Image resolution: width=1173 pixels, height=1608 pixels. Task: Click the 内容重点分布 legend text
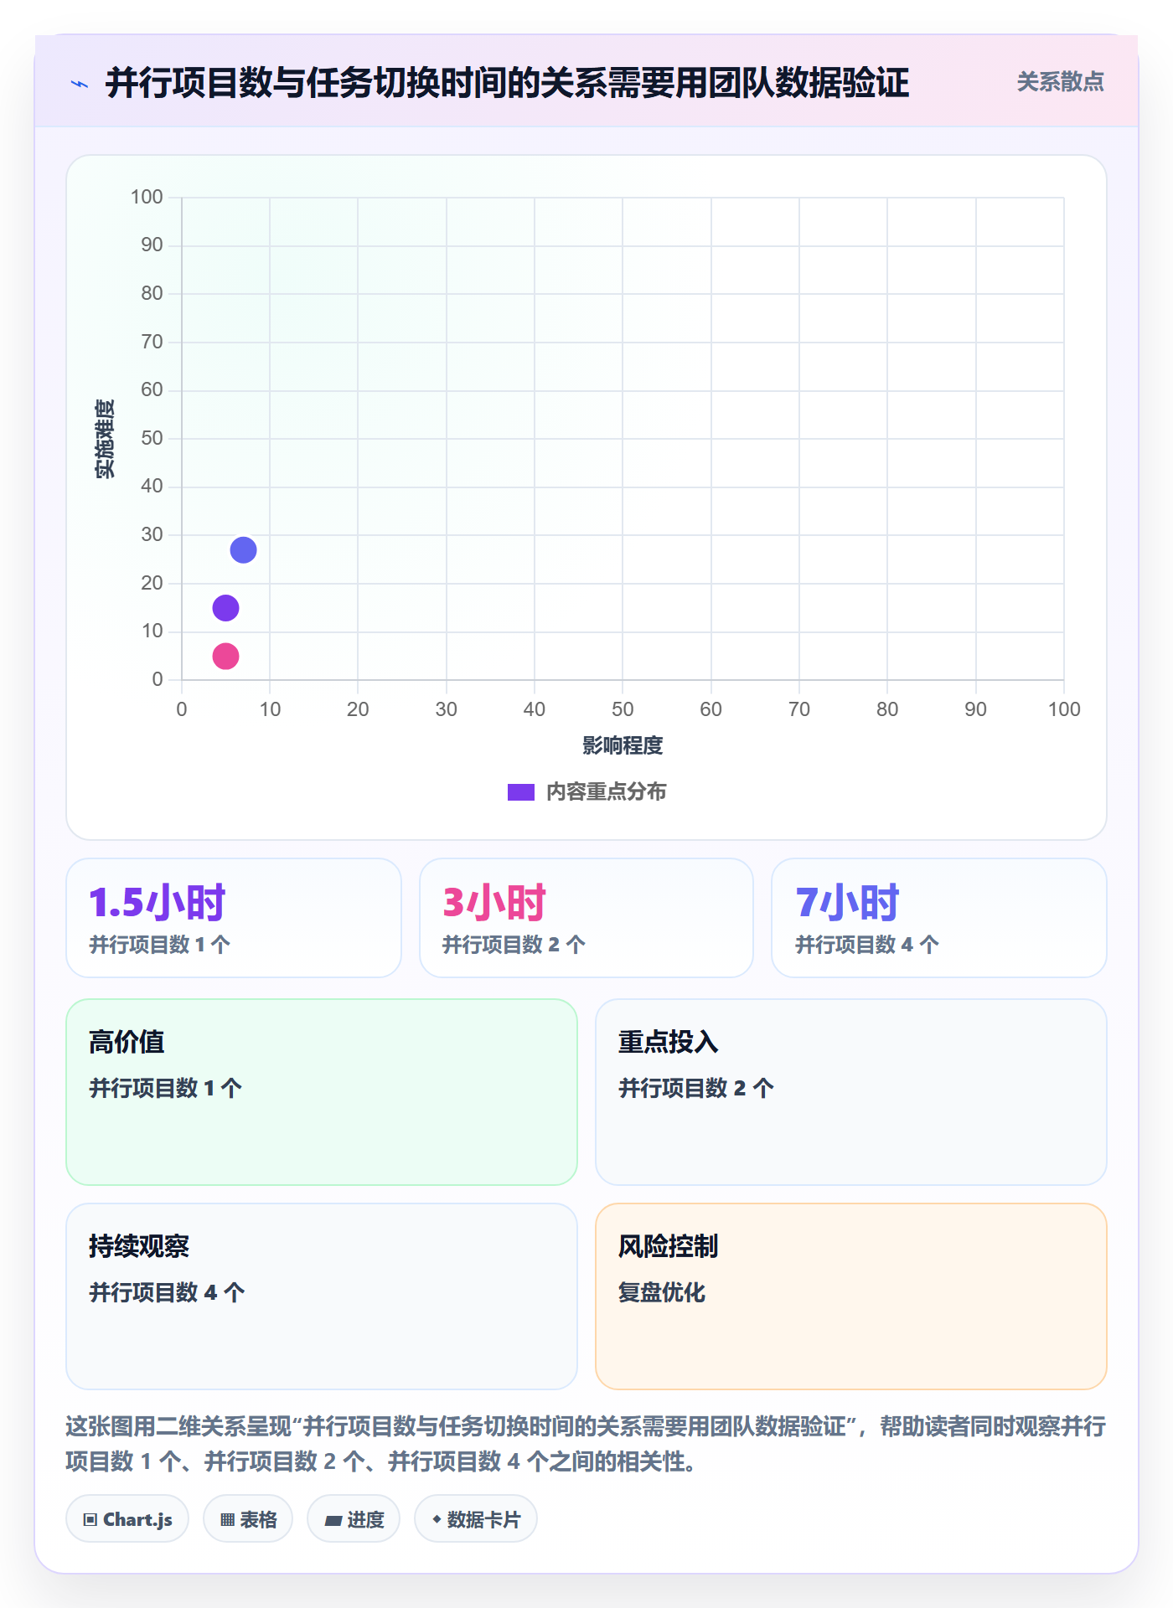coord(606,792)
